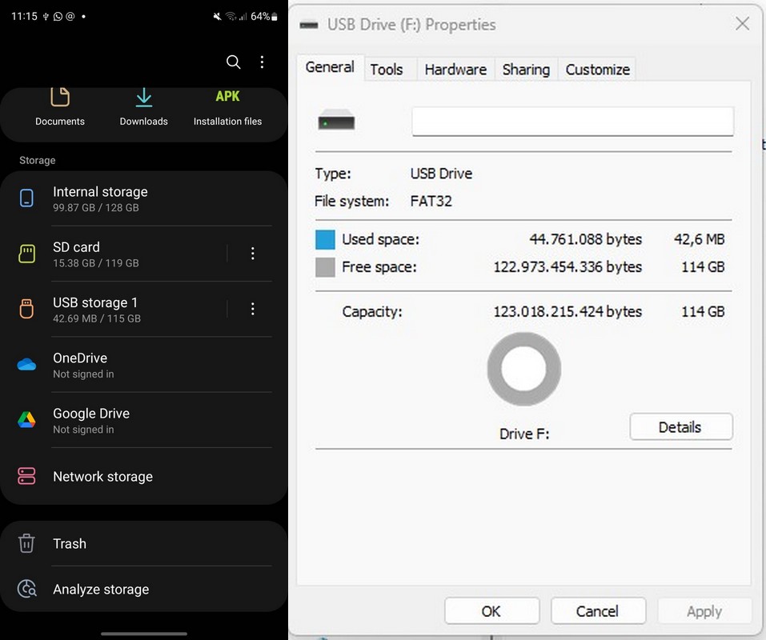This screenshot has width=766, height=640.
Task: Tap the Internal storage phone icon
Action: coord(26,198)
